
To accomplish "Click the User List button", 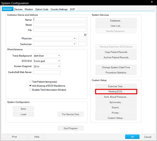I will coord(116,26).
